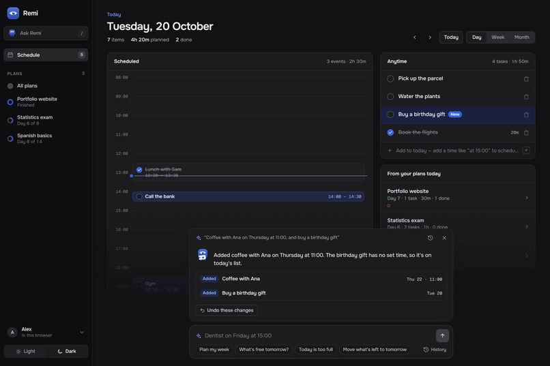550x366 pixels.
Task: Click the All plans icon
Action: tap(10, 86)
